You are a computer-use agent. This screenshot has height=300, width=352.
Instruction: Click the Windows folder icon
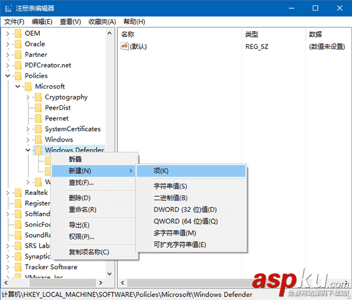(38, 140)
